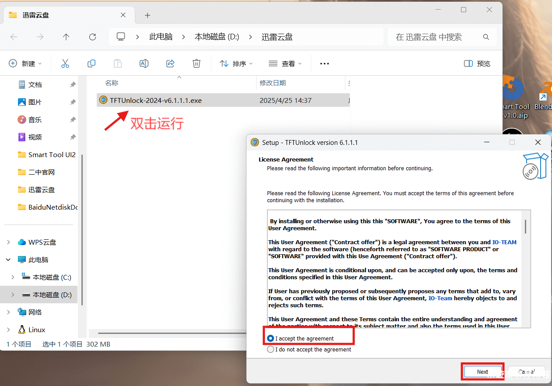
Task: Click Cancel in the Setup wizard
Action: (526, 372)
